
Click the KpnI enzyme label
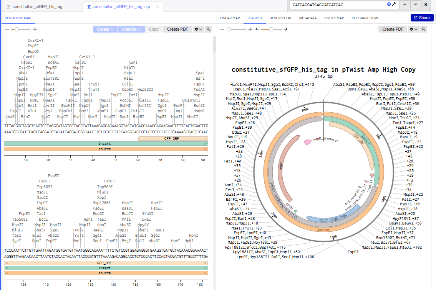pyautogui.click(x=133, y=62)
